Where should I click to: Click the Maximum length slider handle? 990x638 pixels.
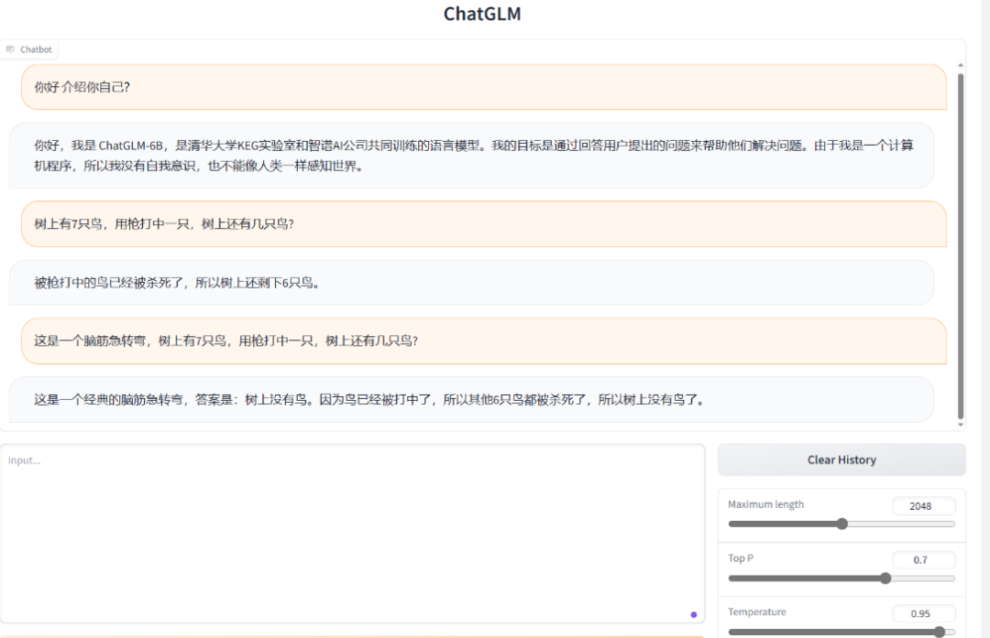841,524
